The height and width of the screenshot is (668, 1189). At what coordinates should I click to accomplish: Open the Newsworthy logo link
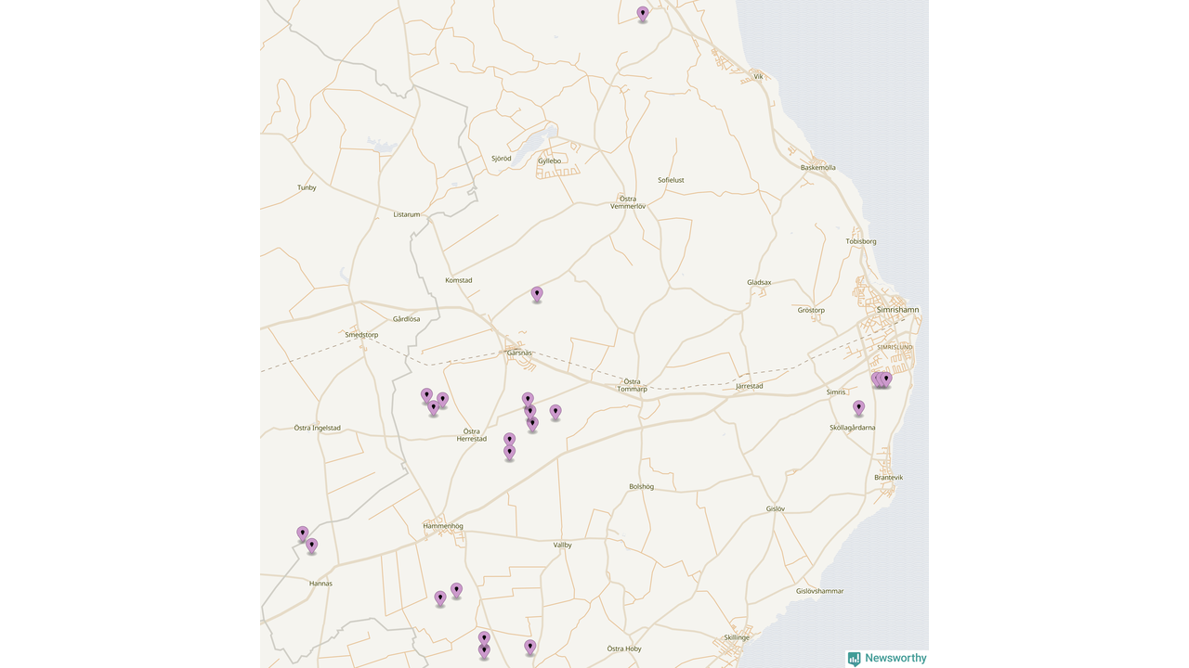887,658
